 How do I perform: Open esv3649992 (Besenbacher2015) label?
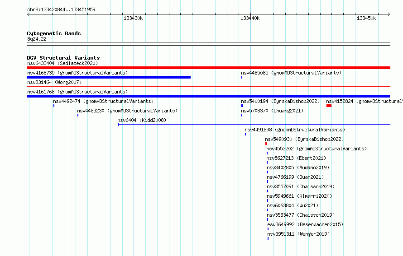(x=305, y=224)
